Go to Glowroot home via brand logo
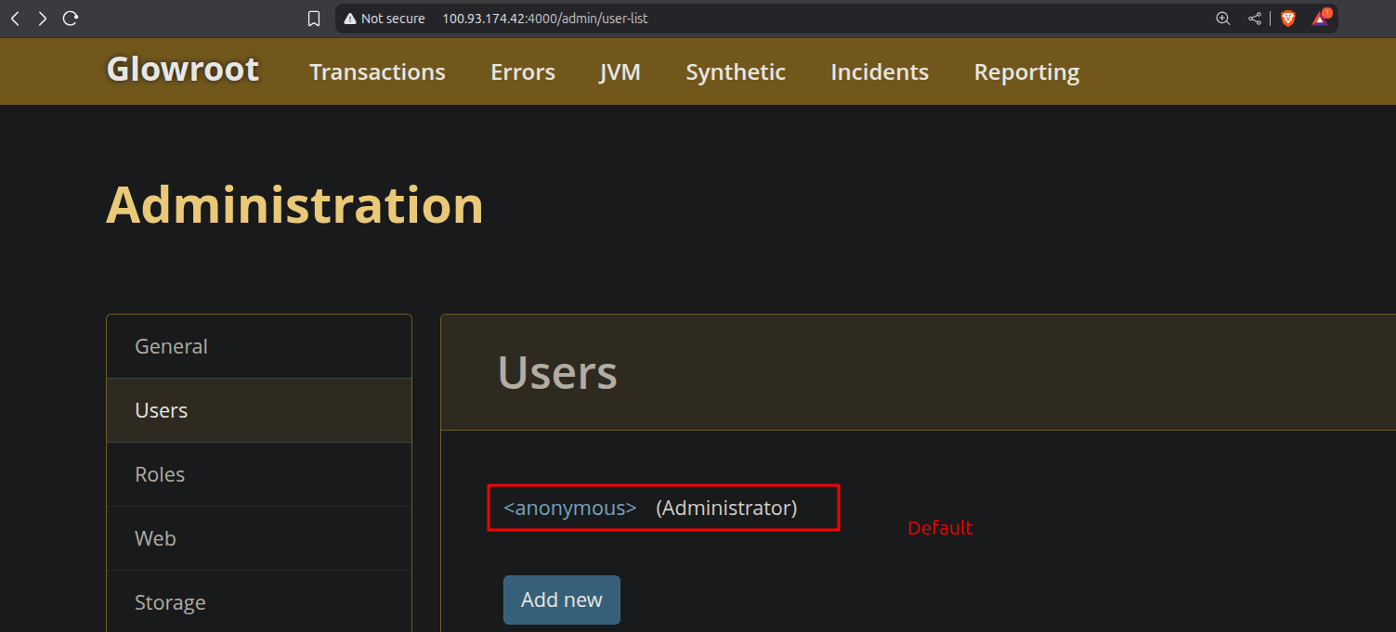 (x=182, y=71)
